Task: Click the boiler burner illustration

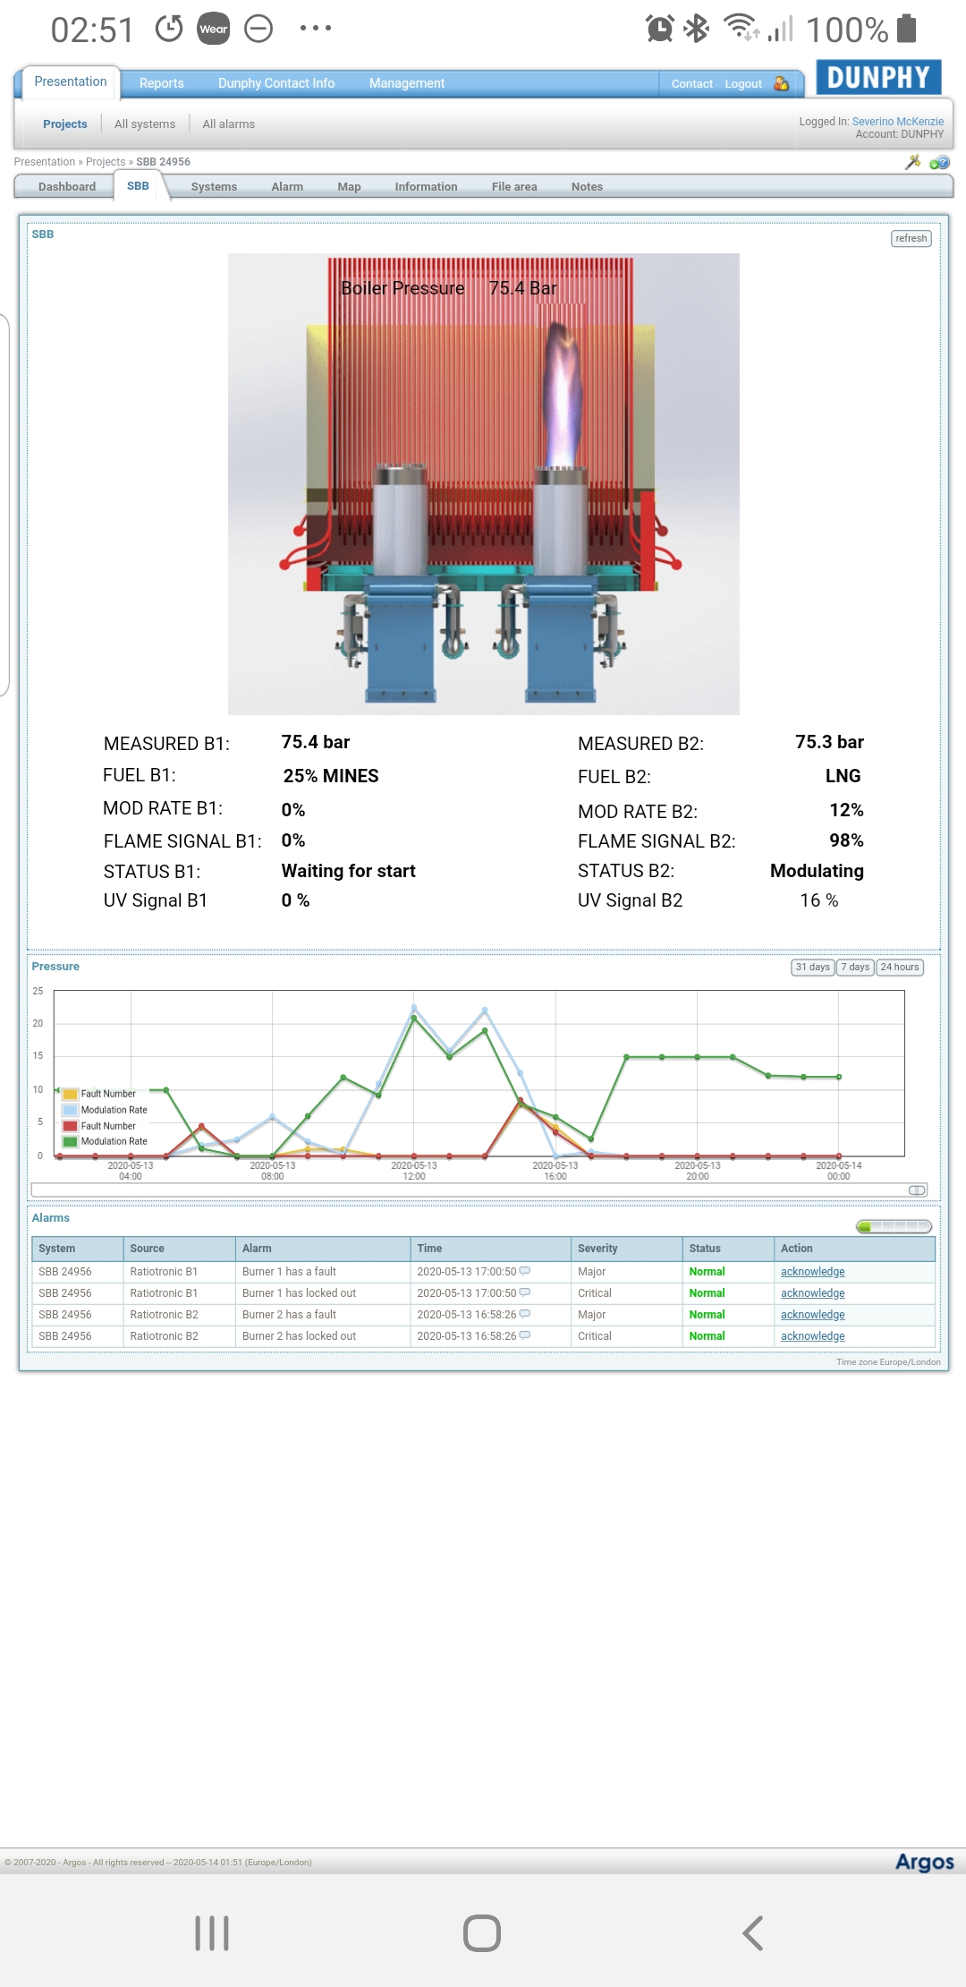Action: [x=484, y=484]
